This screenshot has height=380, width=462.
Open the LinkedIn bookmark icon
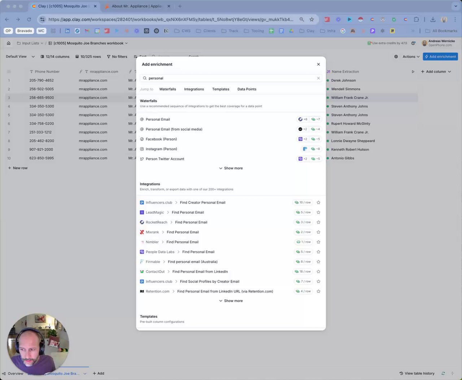point(67,31)
